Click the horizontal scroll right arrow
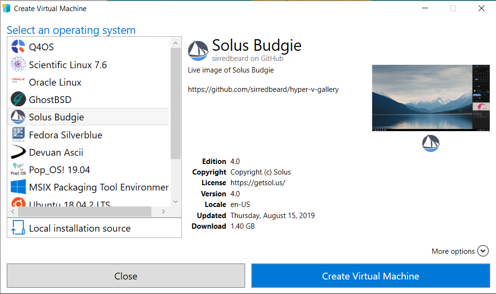This screenshot has height=294, width=496. click(x=163, y=211)
